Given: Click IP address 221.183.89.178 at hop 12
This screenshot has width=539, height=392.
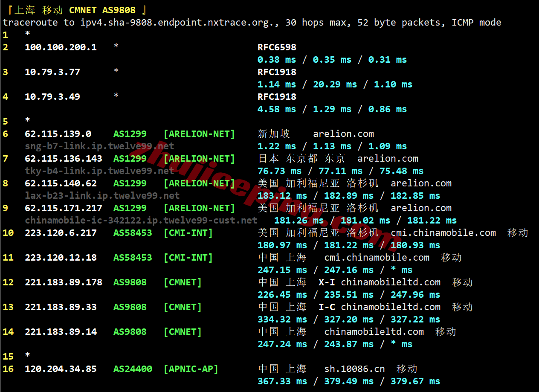Looking at the screenshot, I should tap(63, 282).
